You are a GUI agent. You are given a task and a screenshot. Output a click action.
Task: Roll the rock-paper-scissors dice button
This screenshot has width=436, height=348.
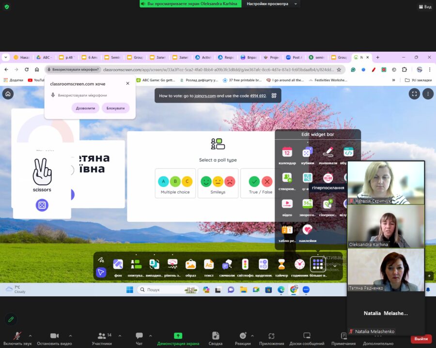[x=42, y=205]
